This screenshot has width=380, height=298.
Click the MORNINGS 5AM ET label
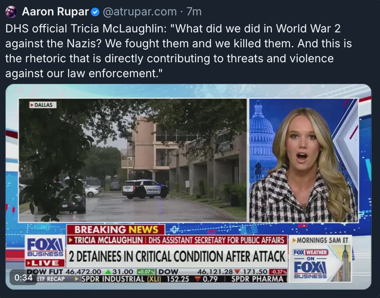pyautogui.click(x=321, y=240)
